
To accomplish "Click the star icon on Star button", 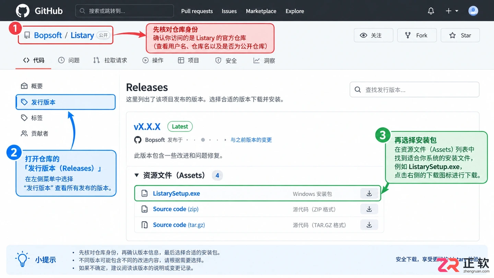I will (x=452, y=35).
